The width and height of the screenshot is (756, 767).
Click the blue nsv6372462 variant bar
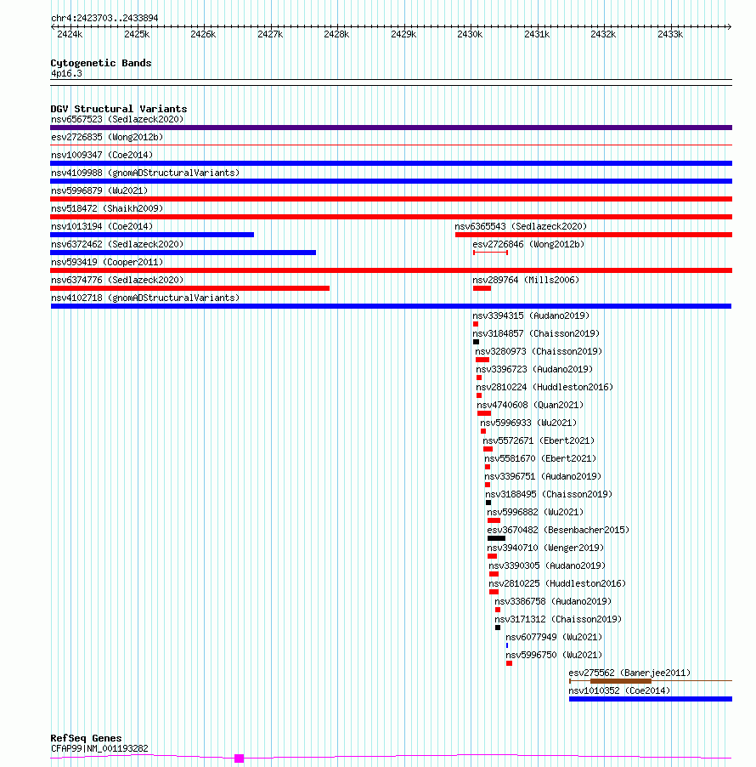[x=183, y=253]
